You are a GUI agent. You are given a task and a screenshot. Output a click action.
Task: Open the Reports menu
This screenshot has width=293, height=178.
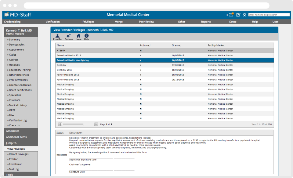[205, 22]
